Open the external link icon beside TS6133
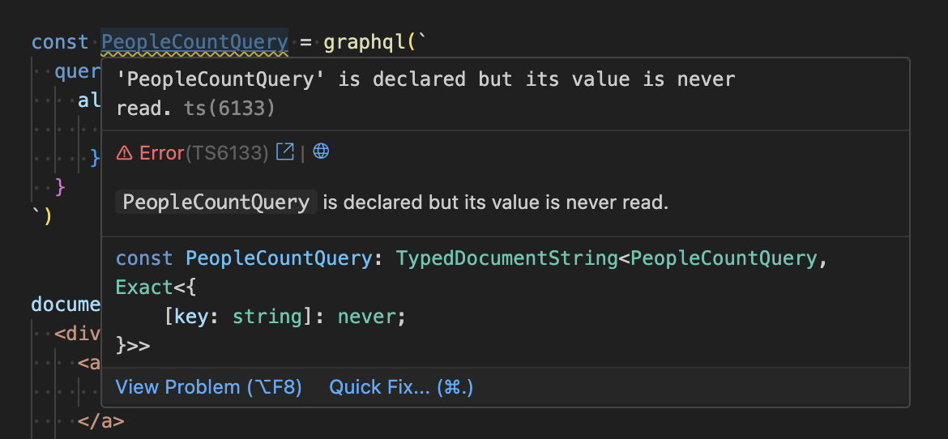 [x=285, y=151]
